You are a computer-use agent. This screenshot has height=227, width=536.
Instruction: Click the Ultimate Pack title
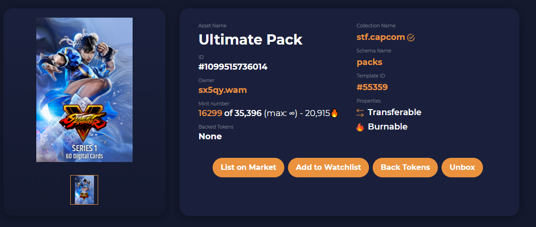251,39
